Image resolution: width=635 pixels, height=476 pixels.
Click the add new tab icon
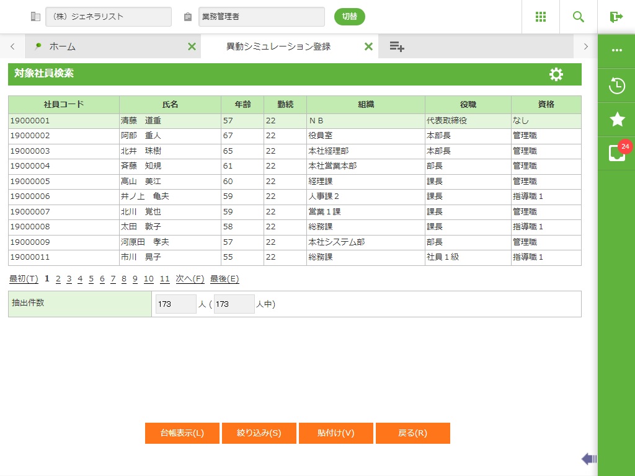coord(397,46)
